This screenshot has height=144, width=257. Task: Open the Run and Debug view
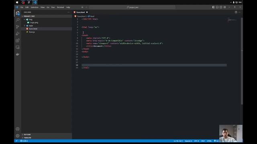pos(18,34)
